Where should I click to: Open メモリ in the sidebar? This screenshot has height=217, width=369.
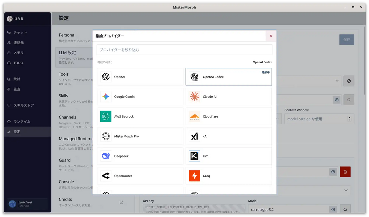[x=28, y=53]
